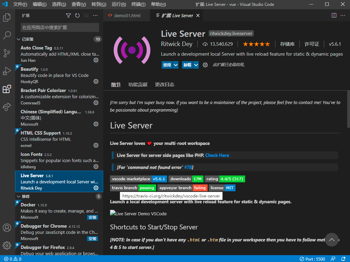Select Bracket Pair Colorizer in extension list
The width and height of the screenshot is (350, 262).
tap(59, 96)
